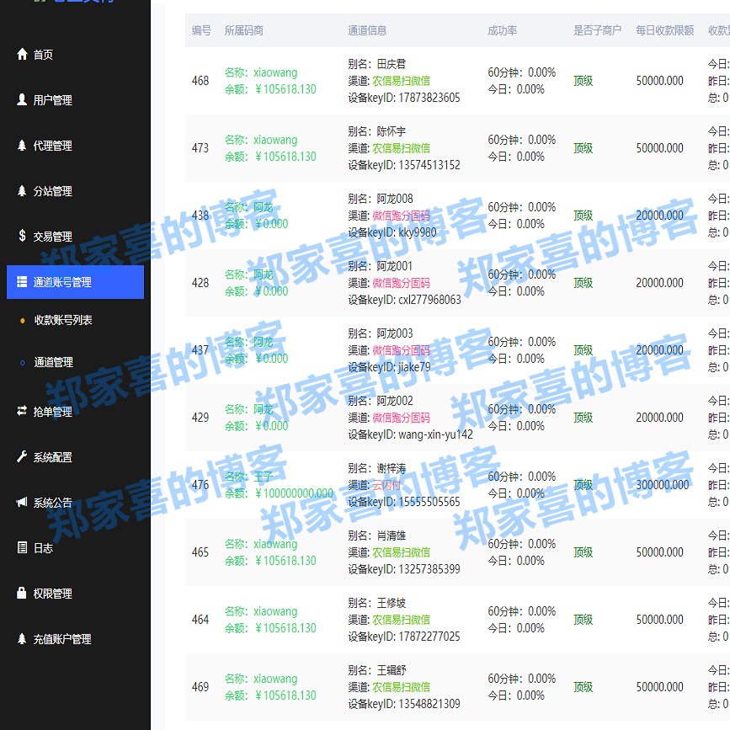Click the 顶级 label in row 468
730x730 pixels.
click(583, 81)
